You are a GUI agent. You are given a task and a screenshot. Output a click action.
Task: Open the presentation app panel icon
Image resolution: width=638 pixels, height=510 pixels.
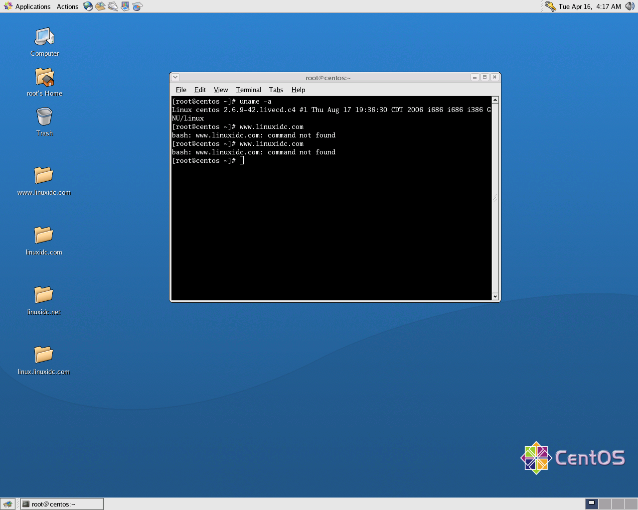click(125, 6)
